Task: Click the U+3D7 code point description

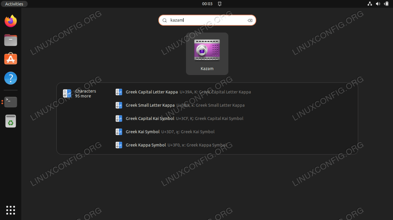Action: [188, 132]
